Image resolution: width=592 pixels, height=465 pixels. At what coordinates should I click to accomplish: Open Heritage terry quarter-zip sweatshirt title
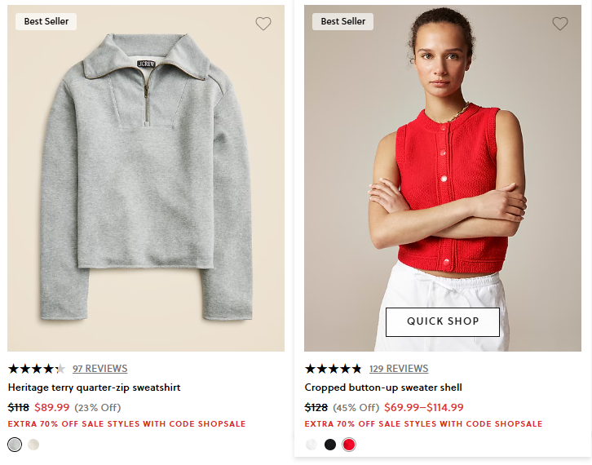[x=94, y=387]
